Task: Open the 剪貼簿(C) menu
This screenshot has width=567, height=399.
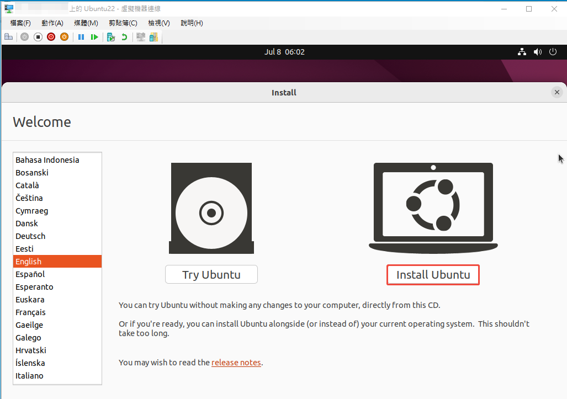Action: (x=123, y=23)
